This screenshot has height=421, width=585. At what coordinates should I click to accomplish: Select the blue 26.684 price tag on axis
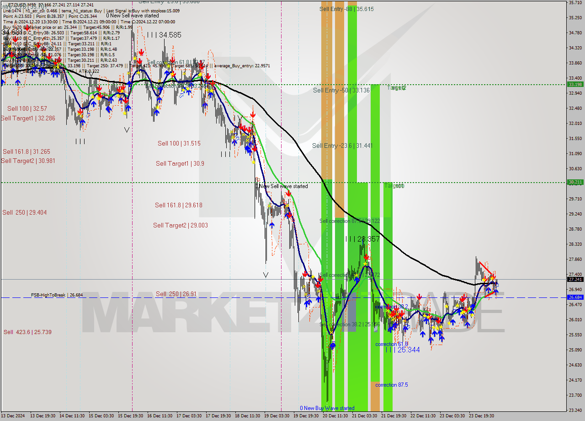coord(575,297)
